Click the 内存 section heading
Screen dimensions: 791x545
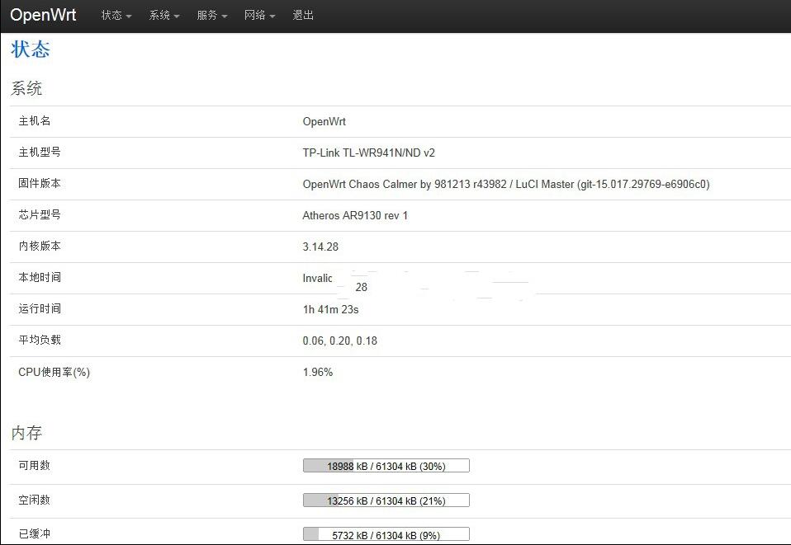tap(26, 433)
